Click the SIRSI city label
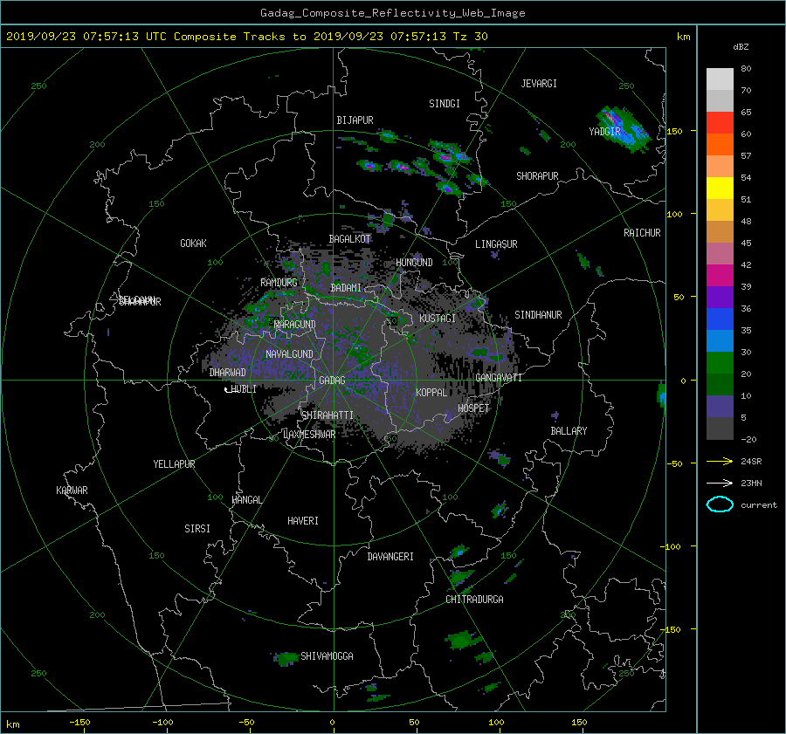The width and height of the screenshot is (786, 734). click(197, 529)
